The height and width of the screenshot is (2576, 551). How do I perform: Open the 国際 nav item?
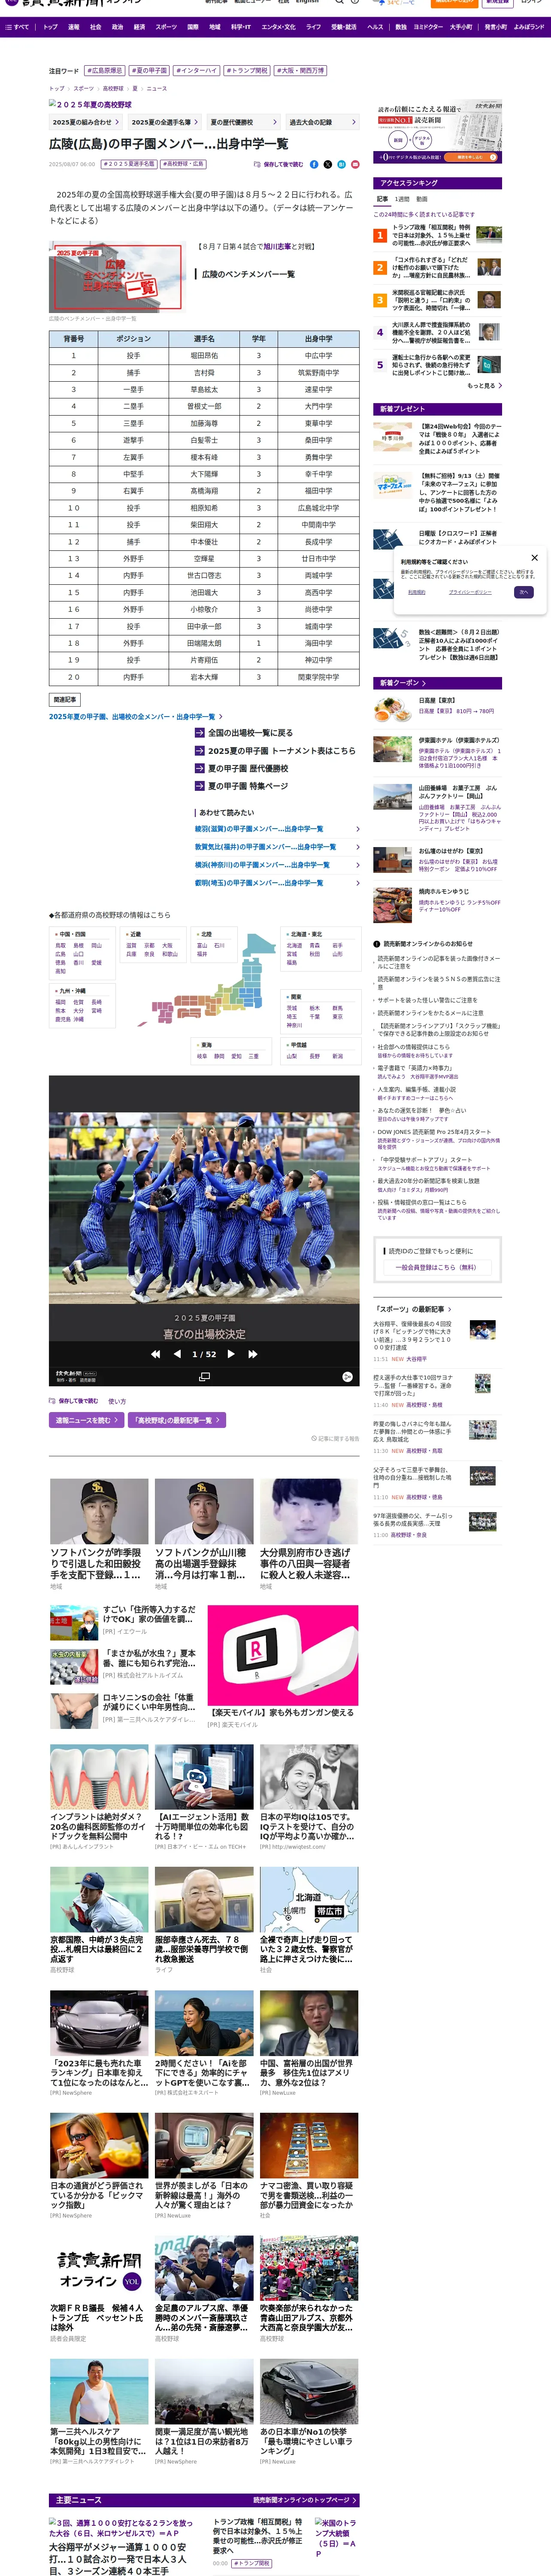(193, 27)
